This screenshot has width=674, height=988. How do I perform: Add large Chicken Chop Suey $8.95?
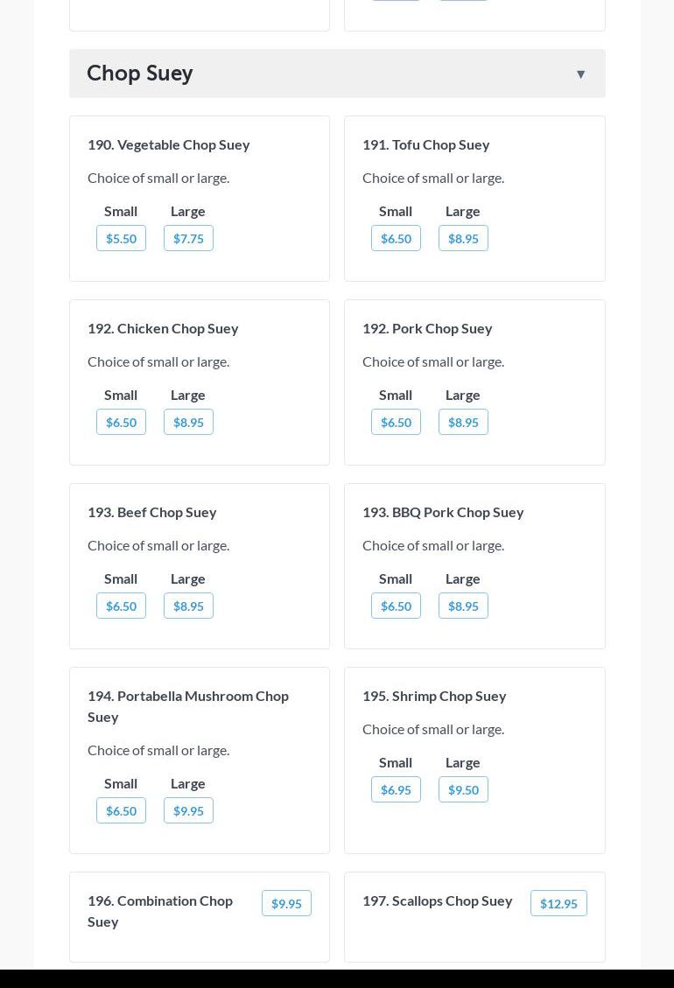point(188,422)
